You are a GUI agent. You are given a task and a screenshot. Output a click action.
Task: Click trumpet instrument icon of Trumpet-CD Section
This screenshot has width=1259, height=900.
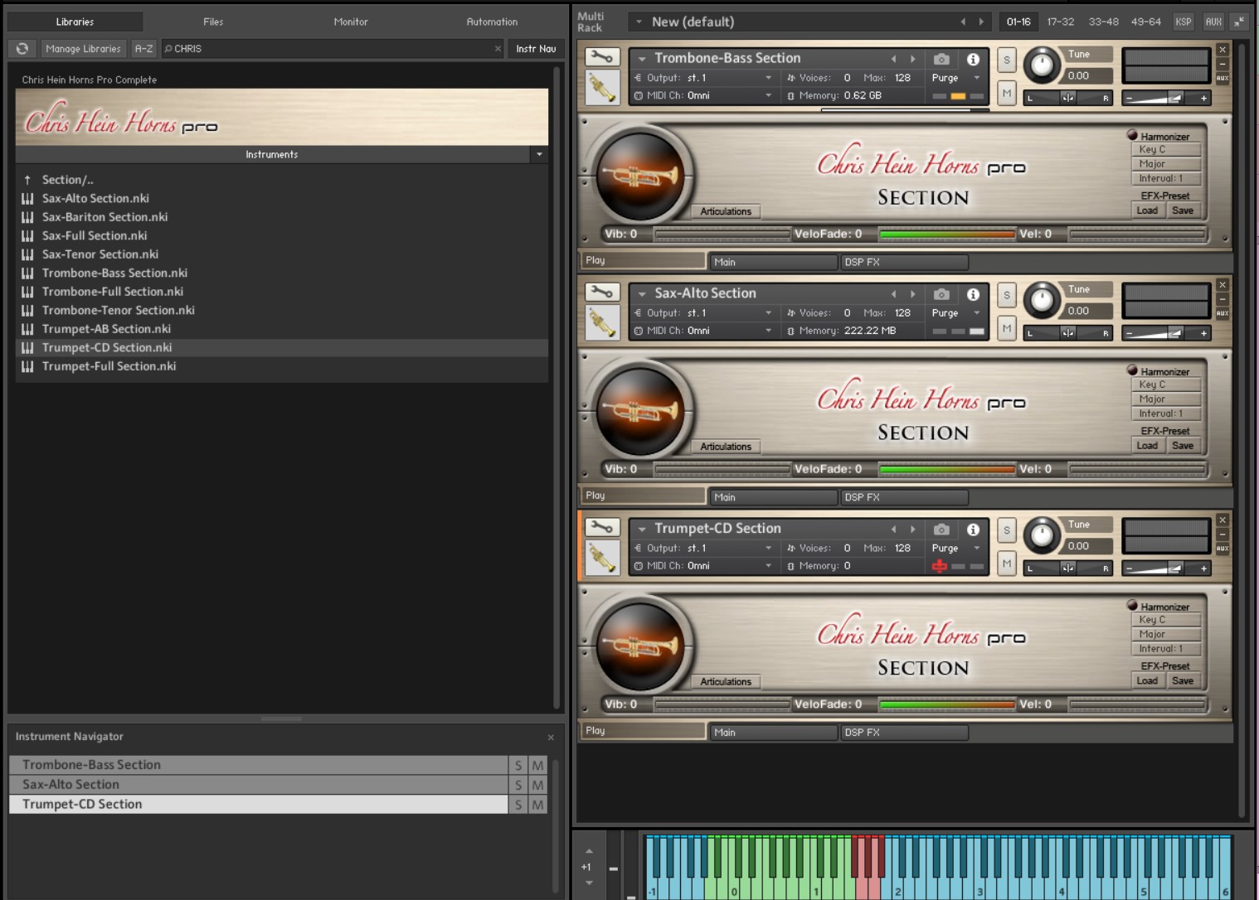(x=602, y=559)
